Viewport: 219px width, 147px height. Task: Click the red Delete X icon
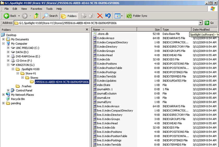[100, 16]
